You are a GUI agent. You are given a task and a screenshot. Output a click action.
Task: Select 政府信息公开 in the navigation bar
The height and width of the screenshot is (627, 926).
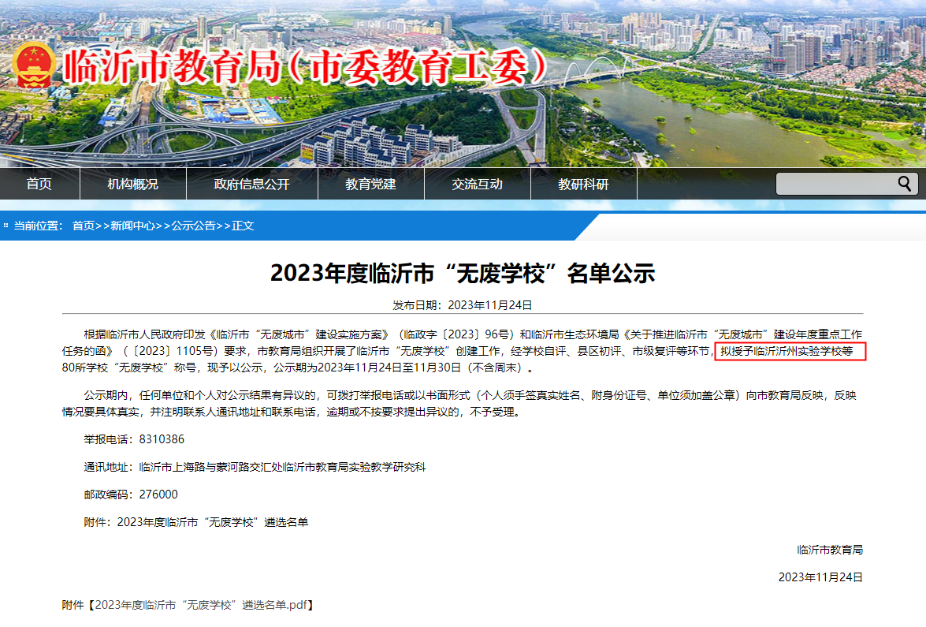pos(252,184)
